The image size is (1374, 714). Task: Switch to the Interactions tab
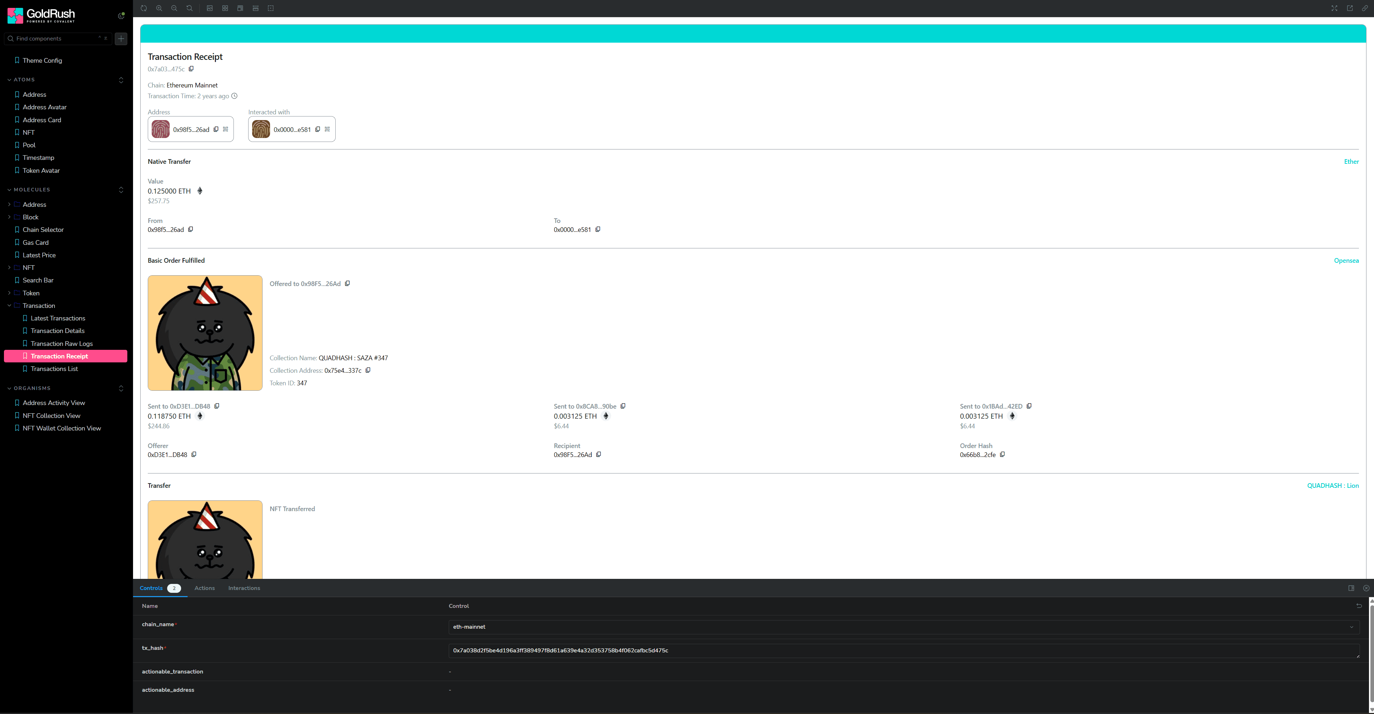pos(244,588)
